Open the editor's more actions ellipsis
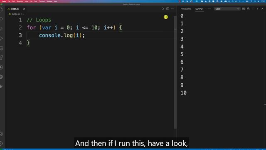 172,9
